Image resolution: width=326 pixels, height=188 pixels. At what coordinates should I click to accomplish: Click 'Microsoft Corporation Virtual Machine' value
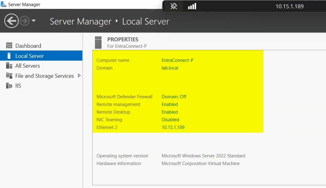point(201,164)
